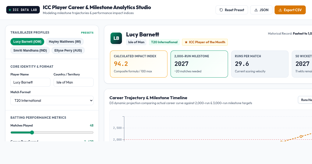Click the Reset Preset button
312x164 pixels.
[x=232, y=10]
